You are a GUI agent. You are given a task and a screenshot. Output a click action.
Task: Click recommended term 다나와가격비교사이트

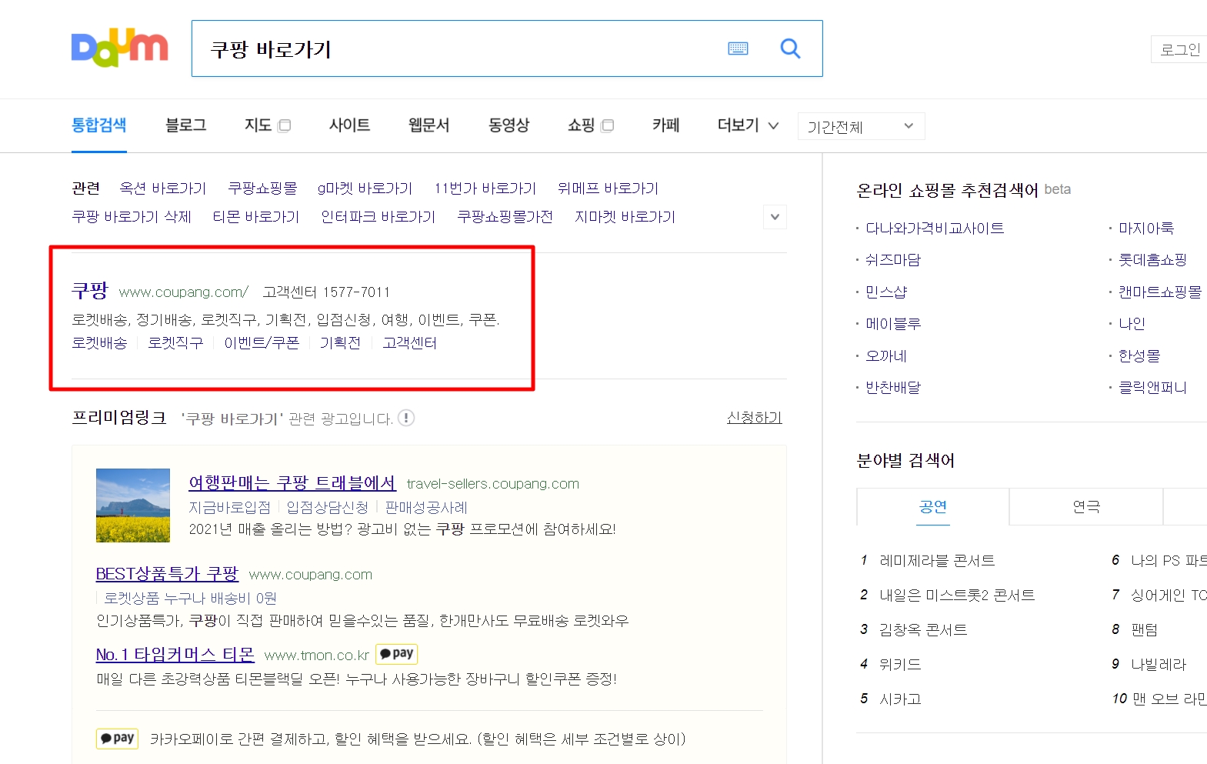point(935,229)
